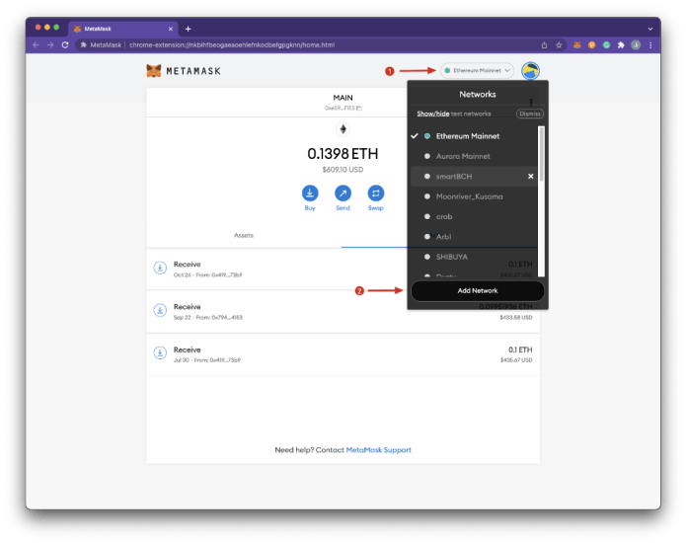Select Arb1 network
Viewport: 686px width, 543px height.
(474, 237)
